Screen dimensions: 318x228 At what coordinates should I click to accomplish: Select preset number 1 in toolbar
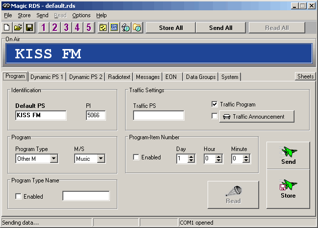43,27
